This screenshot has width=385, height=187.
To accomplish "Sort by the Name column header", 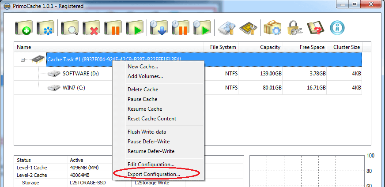I will 109,47.
